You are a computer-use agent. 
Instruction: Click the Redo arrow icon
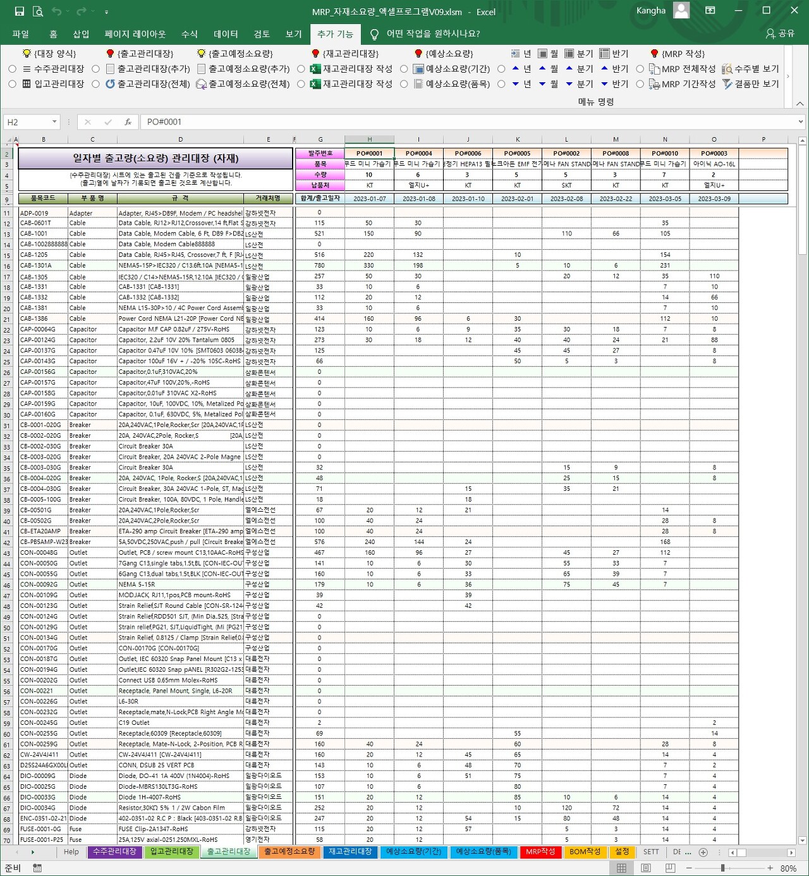click(82, 11)
